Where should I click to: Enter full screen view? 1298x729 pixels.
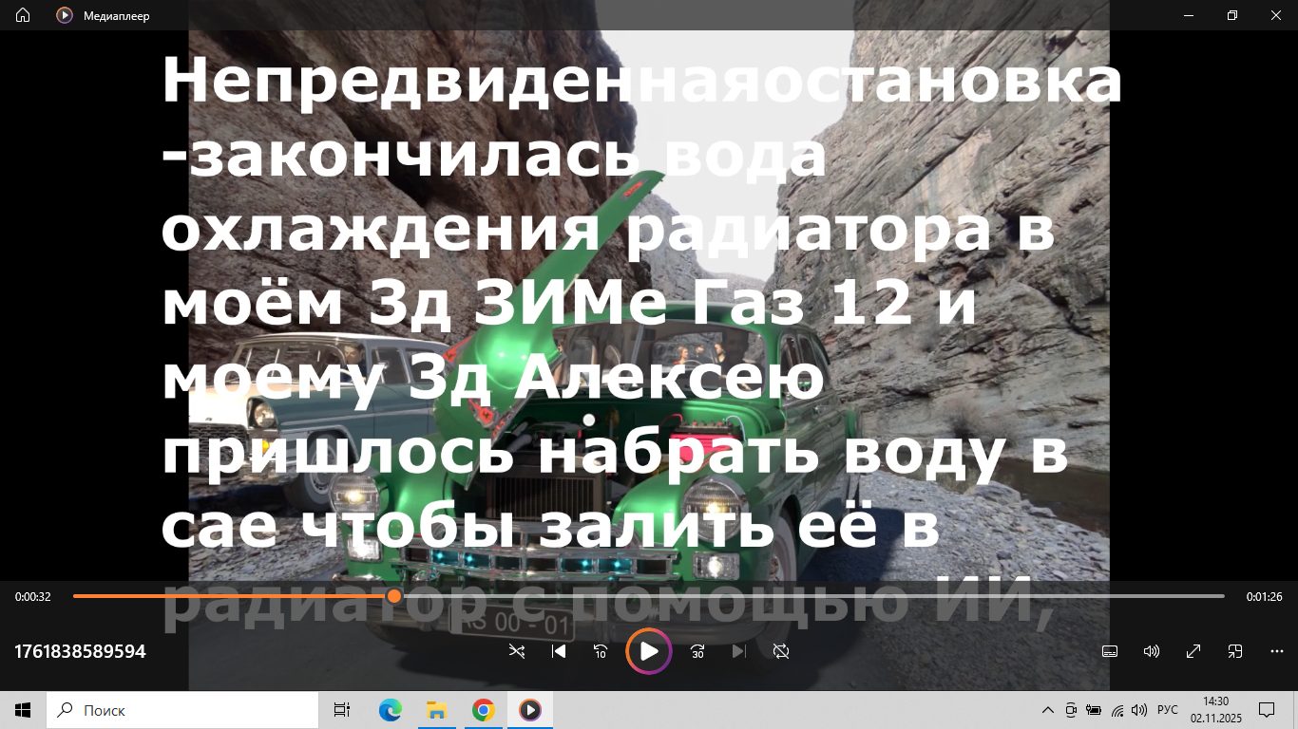(1193, 651)
